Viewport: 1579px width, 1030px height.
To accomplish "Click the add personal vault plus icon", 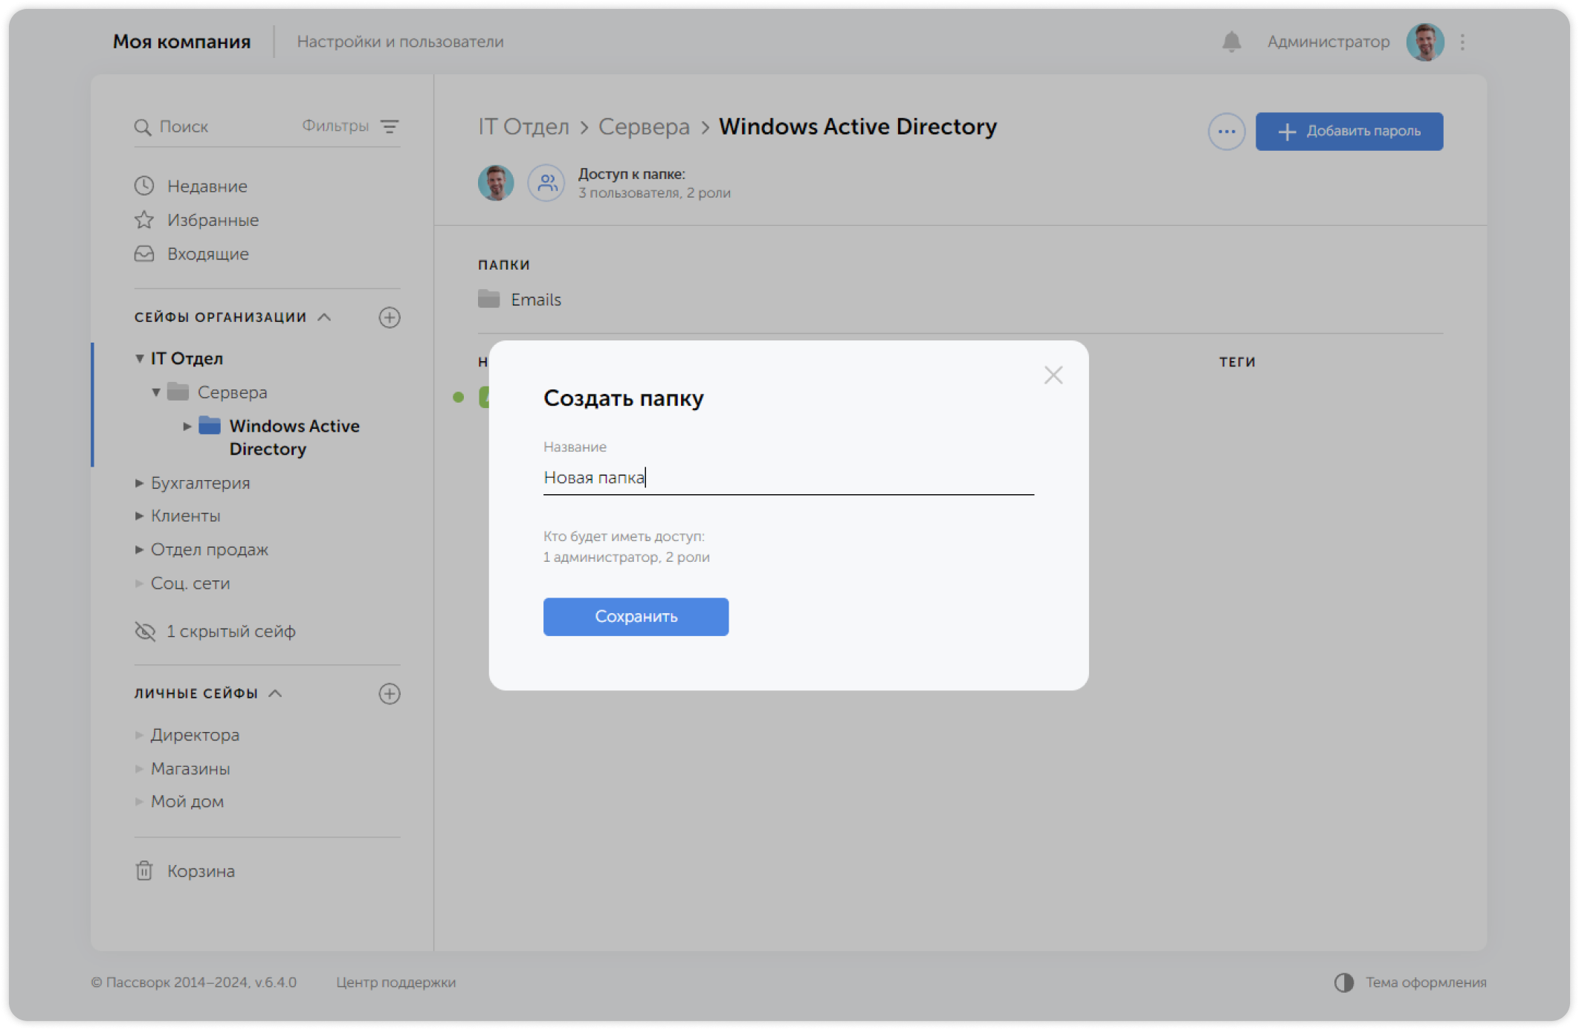I will tap(390, 693).
